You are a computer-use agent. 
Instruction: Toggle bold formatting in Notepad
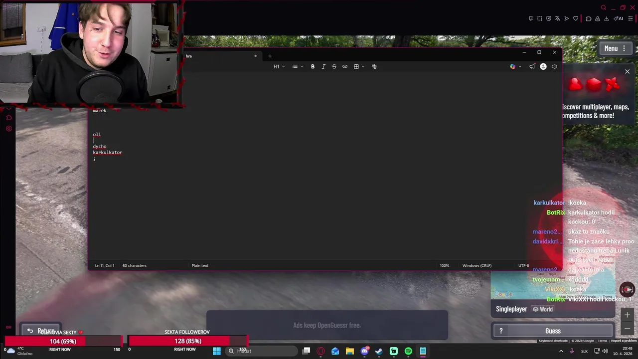coord(313,66)
